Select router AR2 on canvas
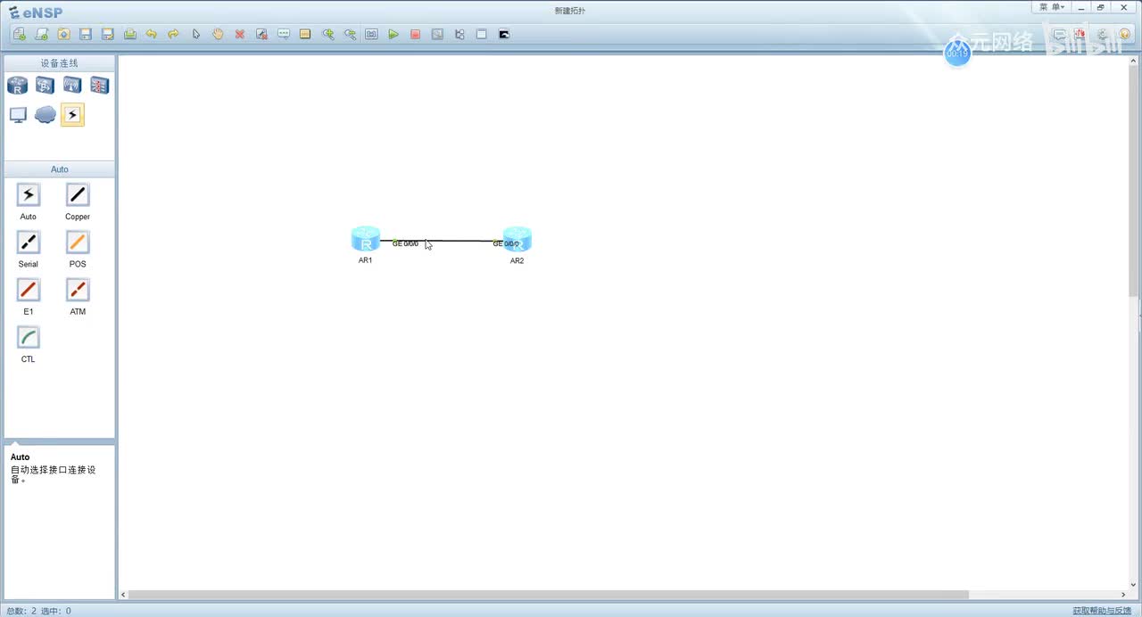The width and height of the screenshot is (1142, 617). (517, 239)
